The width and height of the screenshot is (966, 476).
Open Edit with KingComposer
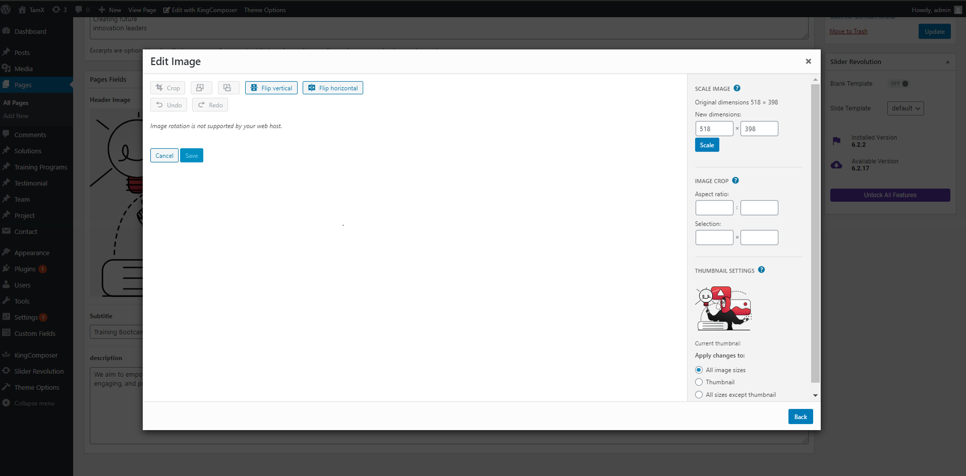200,10
